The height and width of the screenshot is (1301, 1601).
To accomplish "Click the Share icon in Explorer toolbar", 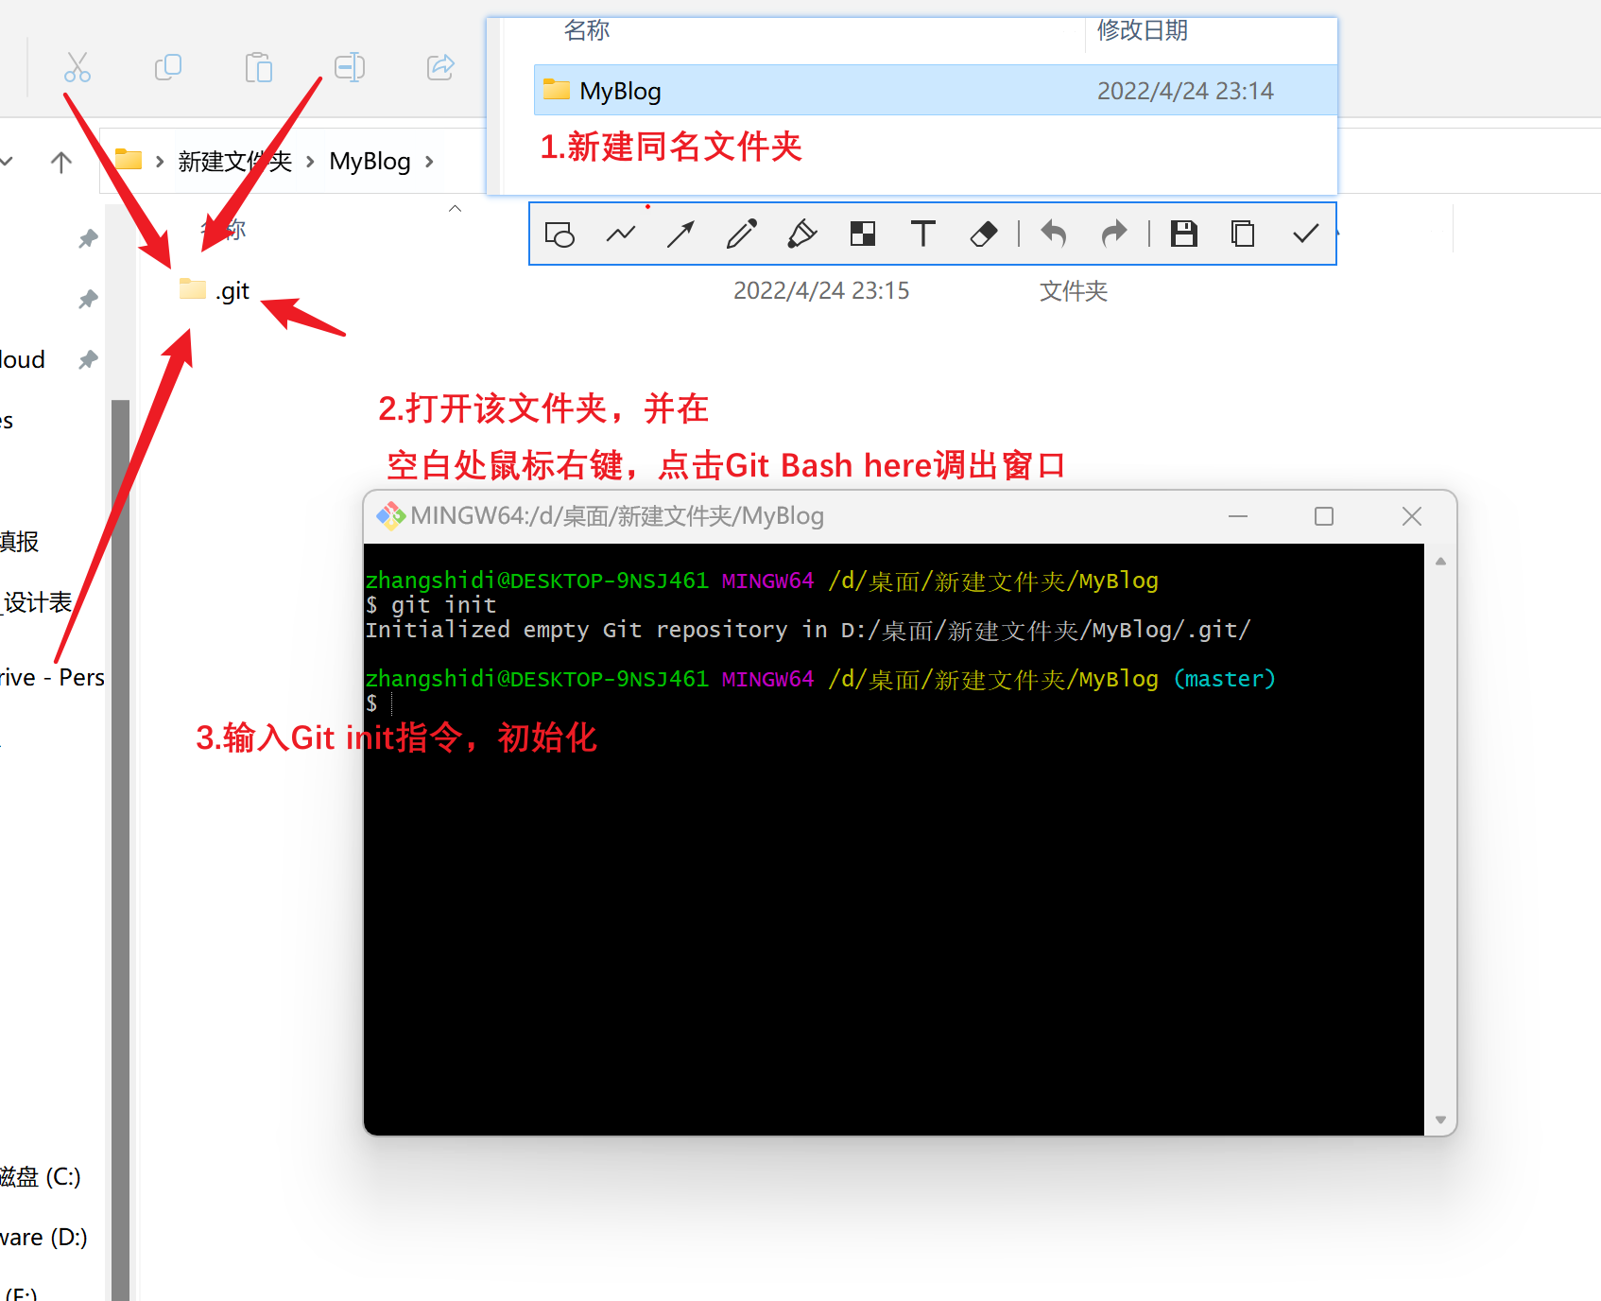I will click(x=440, y=67).
